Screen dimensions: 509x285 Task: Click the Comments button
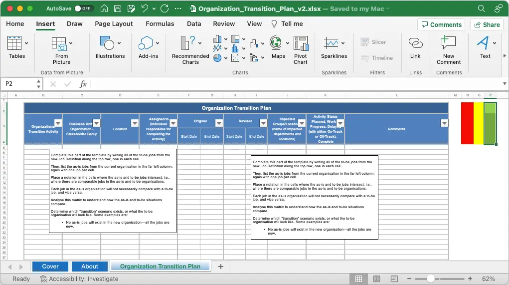(x=441, y=24)
